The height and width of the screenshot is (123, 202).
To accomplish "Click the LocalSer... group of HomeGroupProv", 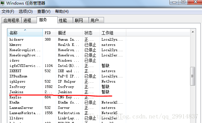I will pyautogui.click(x=112, y=55).
